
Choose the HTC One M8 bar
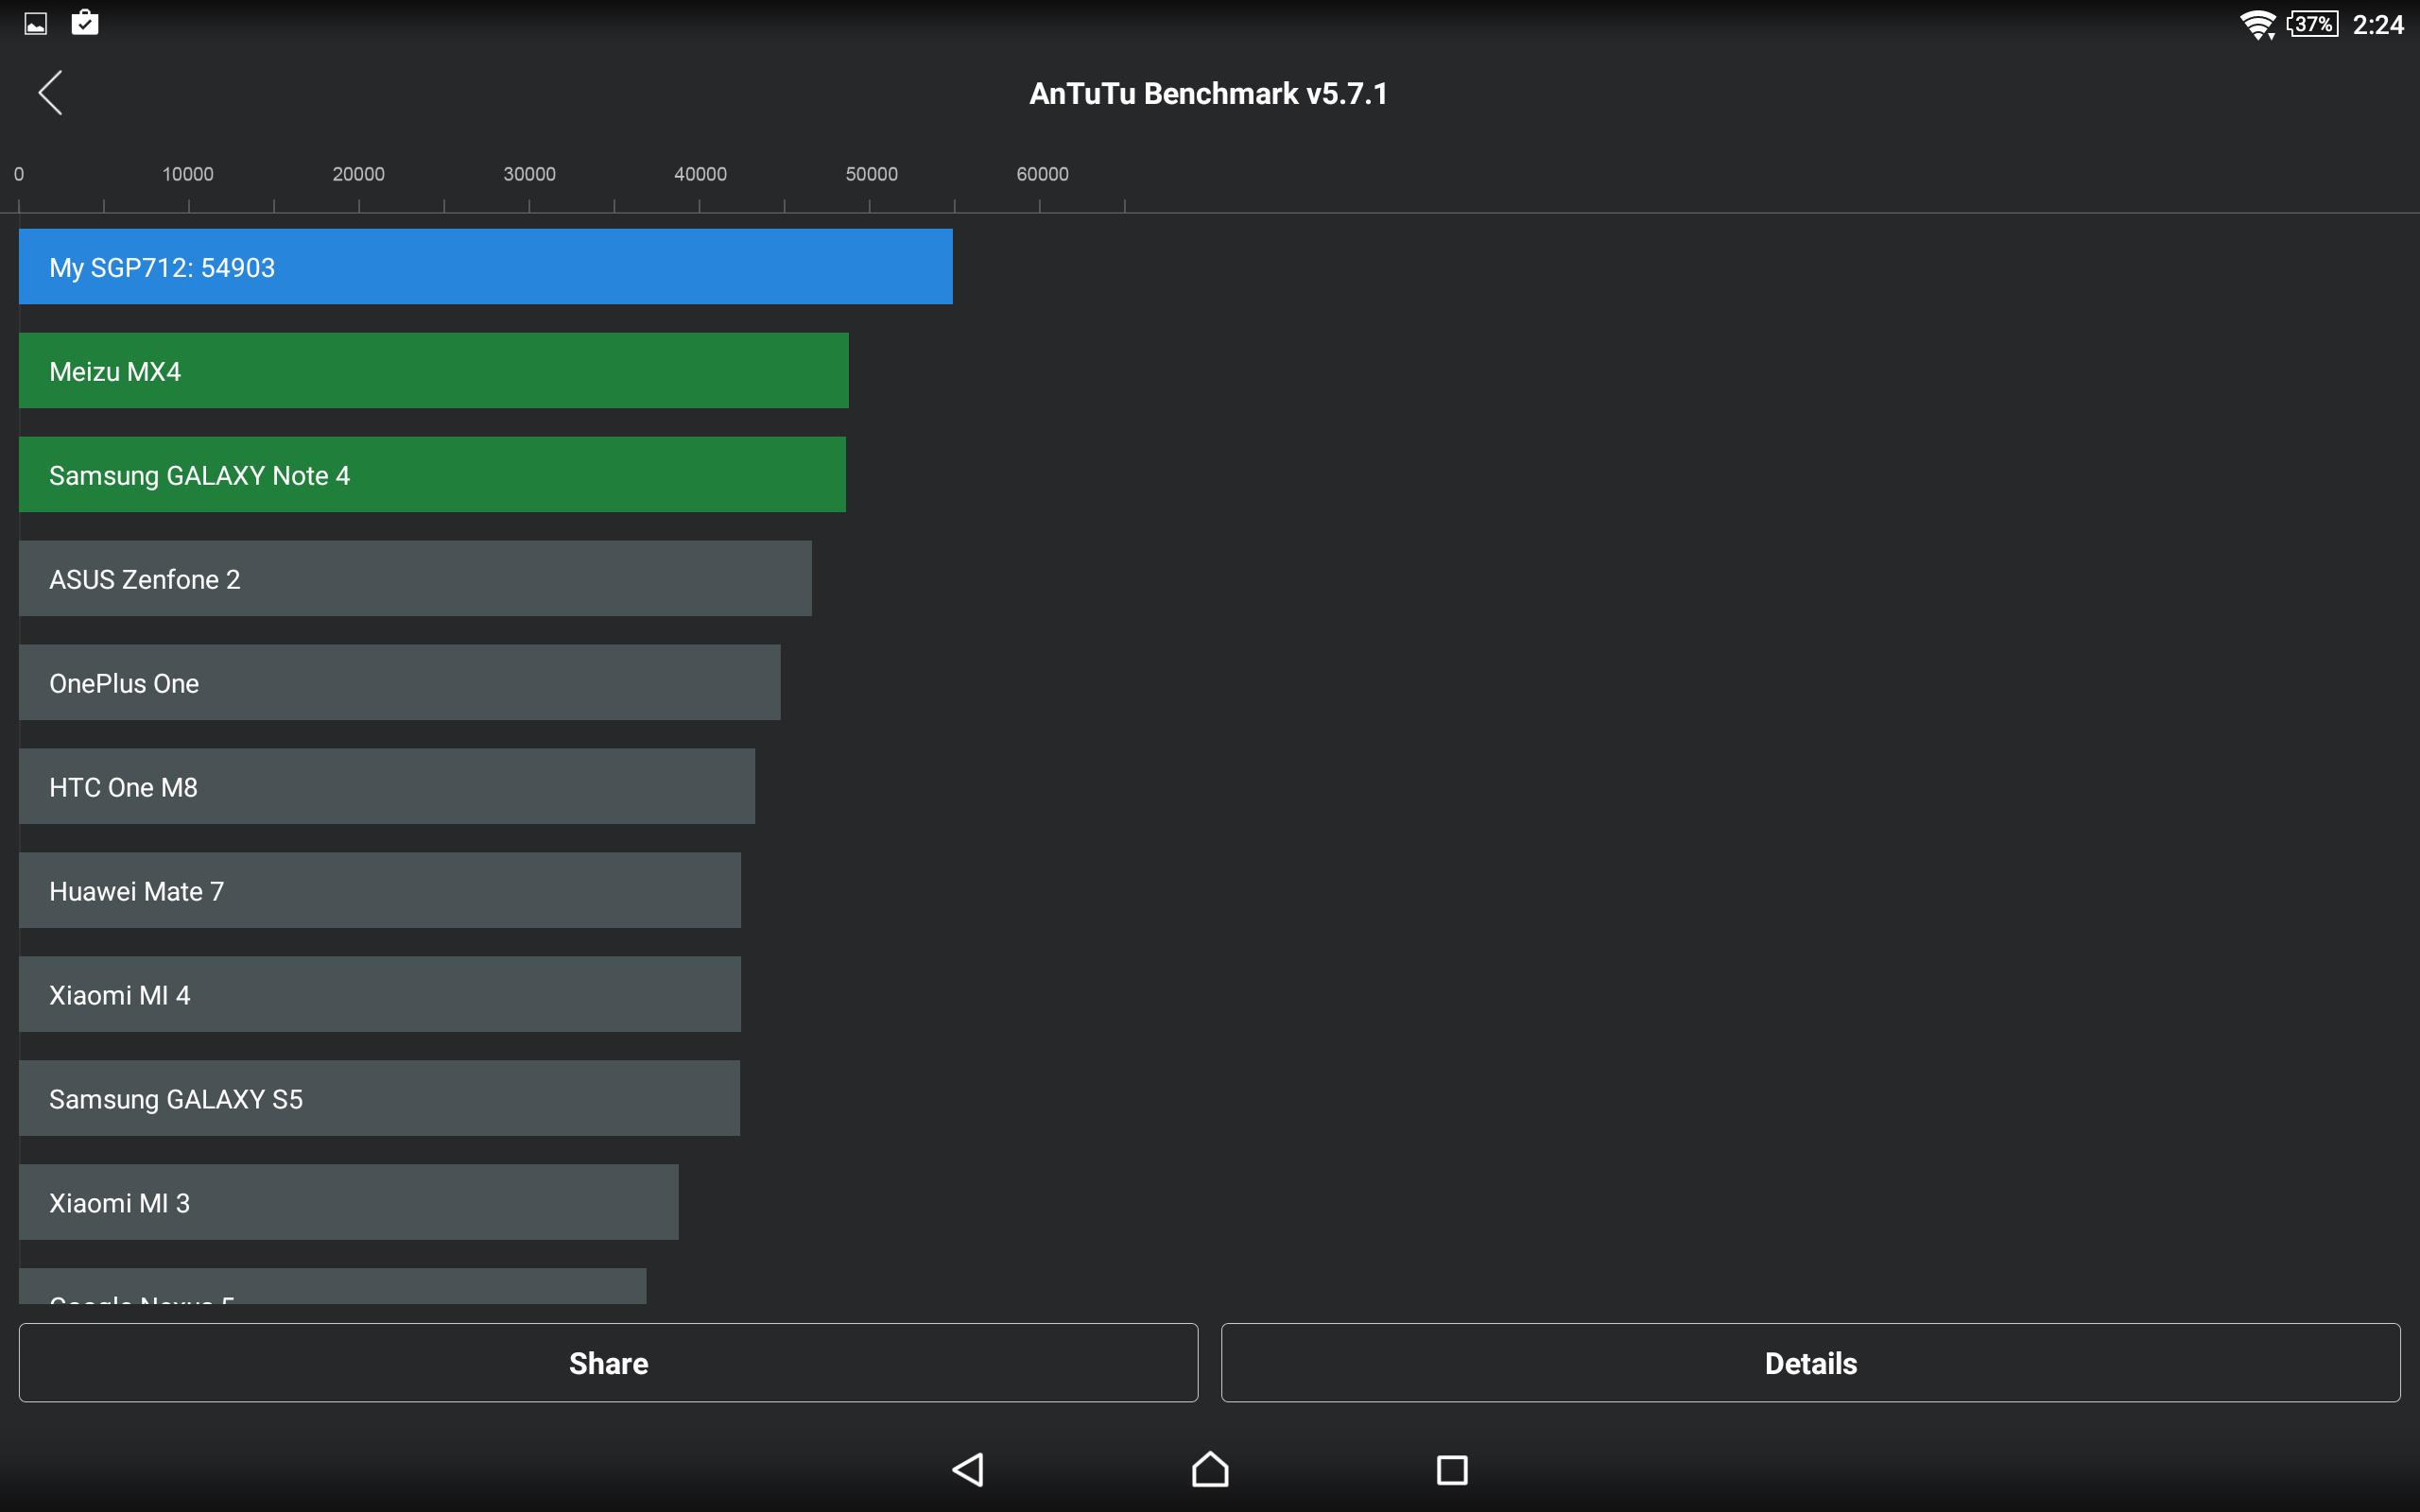point(386,787)
